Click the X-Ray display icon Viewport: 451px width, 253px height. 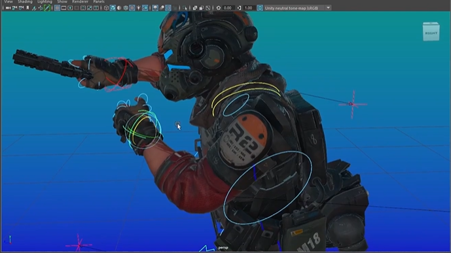point(194,8)
